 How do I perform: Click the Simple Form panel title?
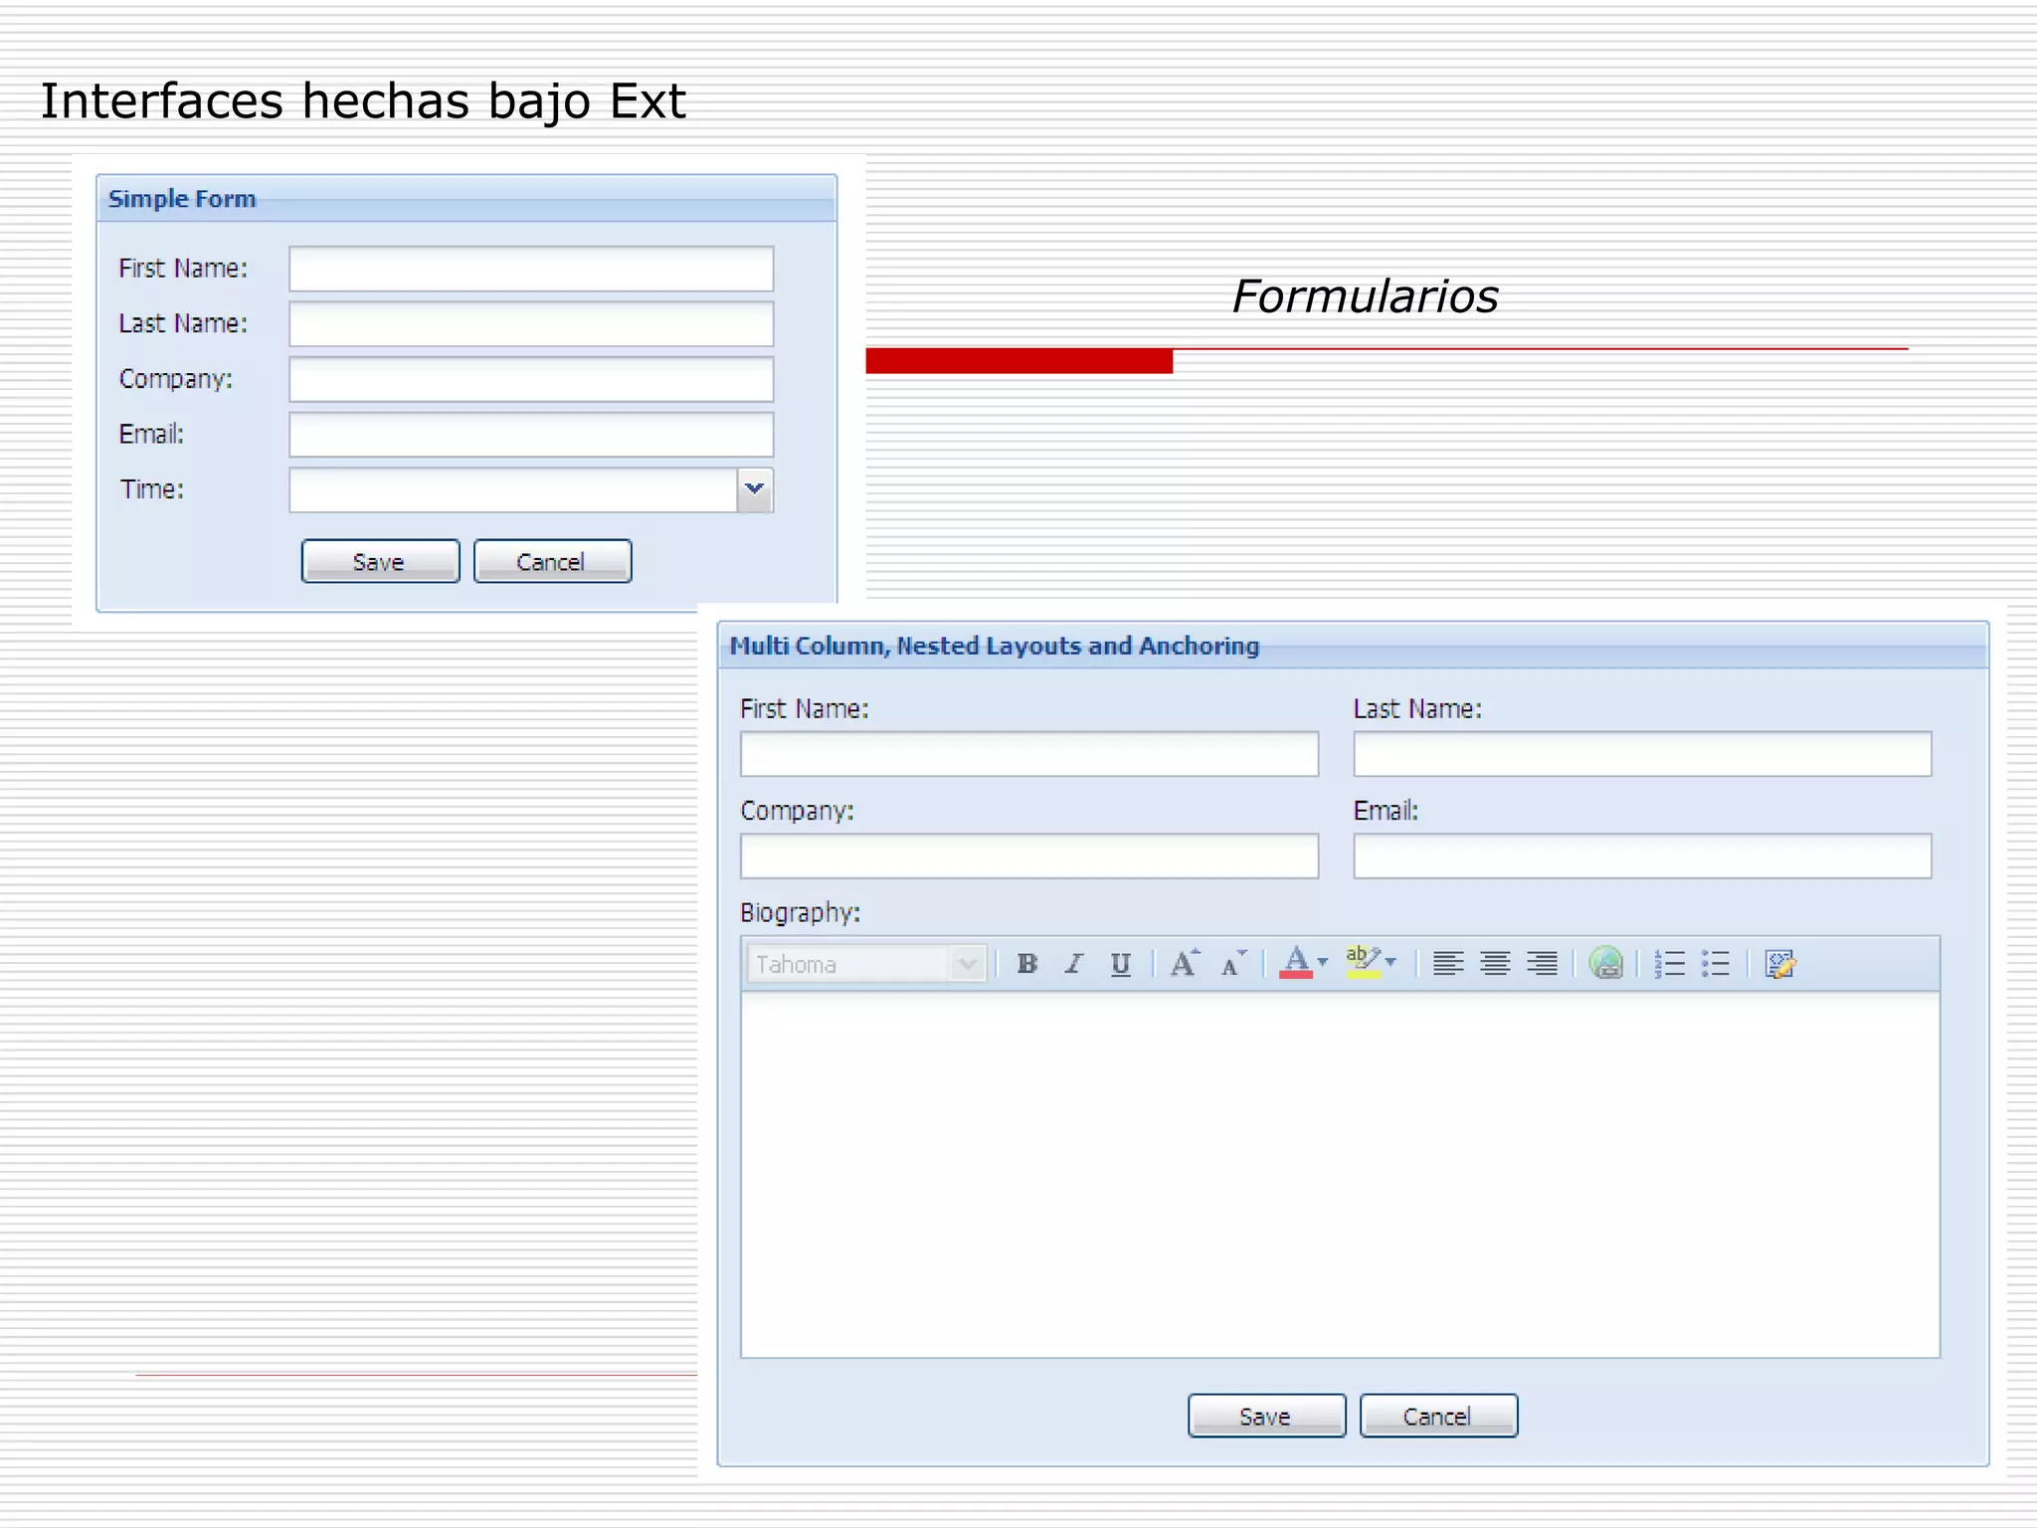click(x=182, y=199)
